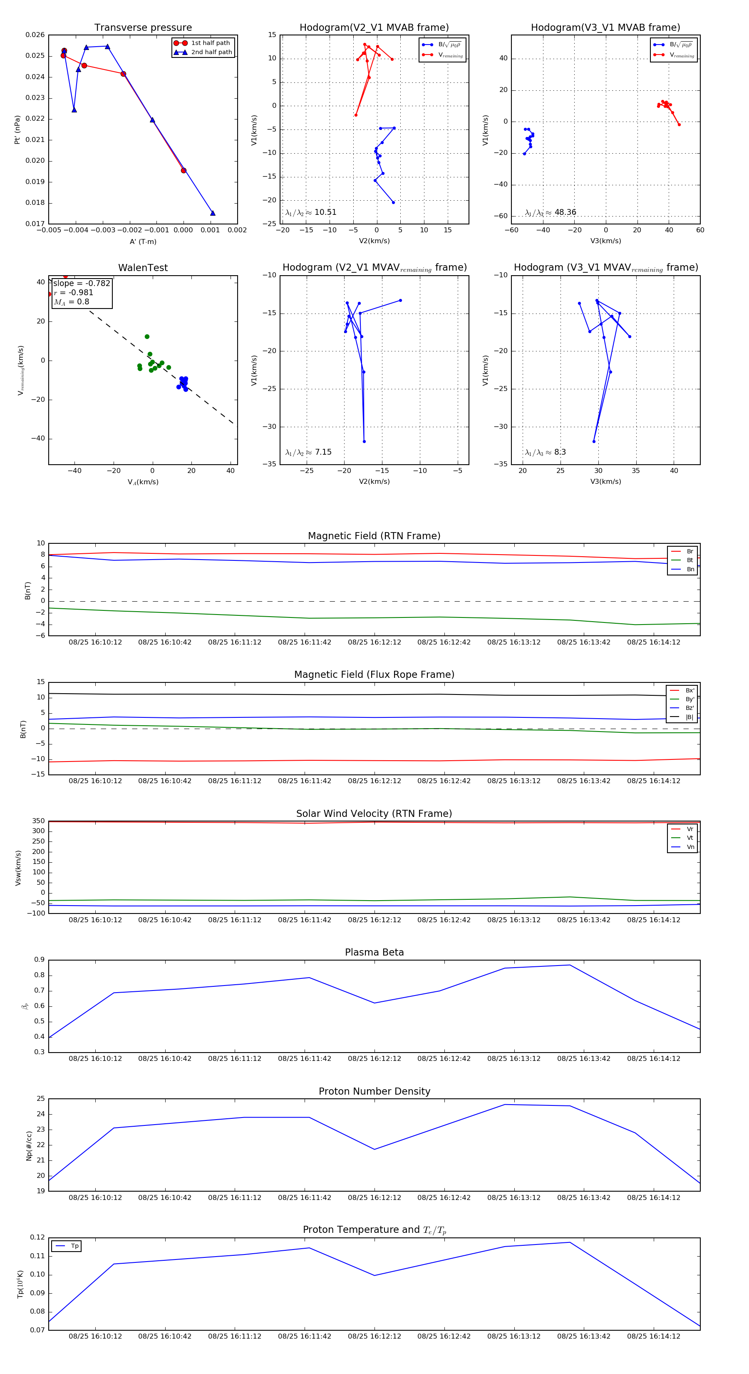Click the 'Bn' legend entry

(x=682, y=569)
